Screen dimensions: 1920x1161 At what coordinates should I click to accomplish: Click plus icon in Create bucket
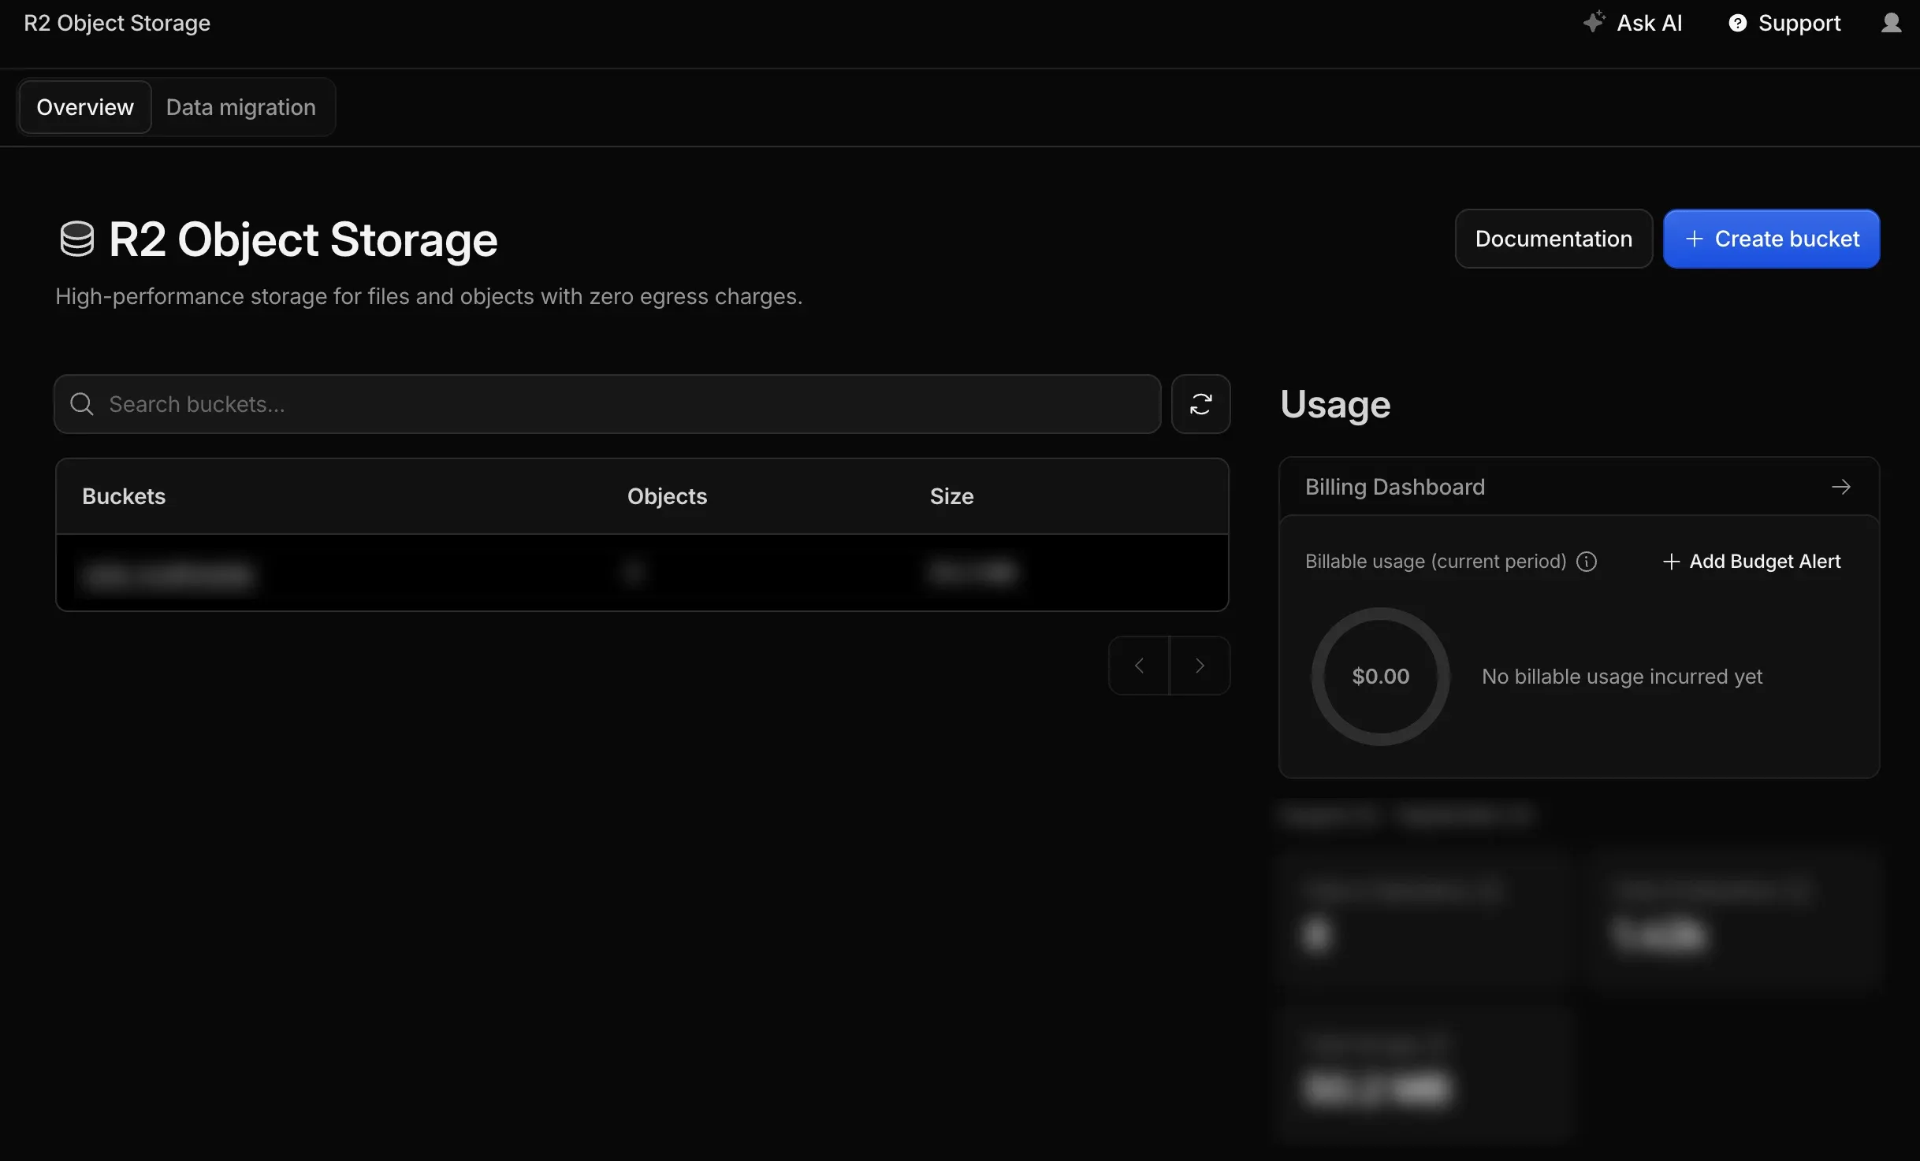pyautogui.click(x=1694, y=239)
